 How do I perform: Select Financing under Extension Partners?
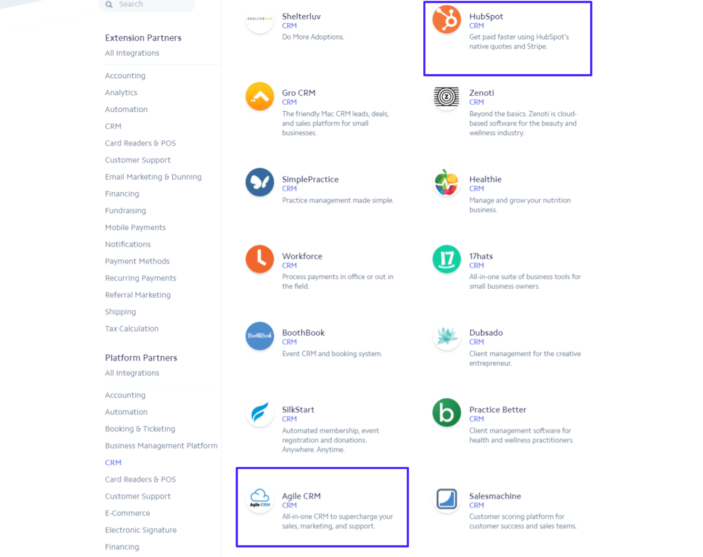(122, 194)
